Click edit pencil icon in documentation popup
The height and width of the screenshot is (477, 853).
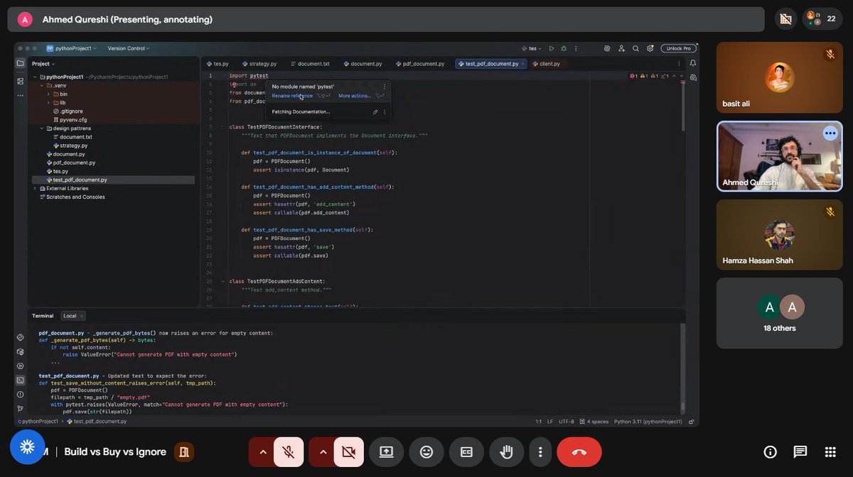point(375,111)
